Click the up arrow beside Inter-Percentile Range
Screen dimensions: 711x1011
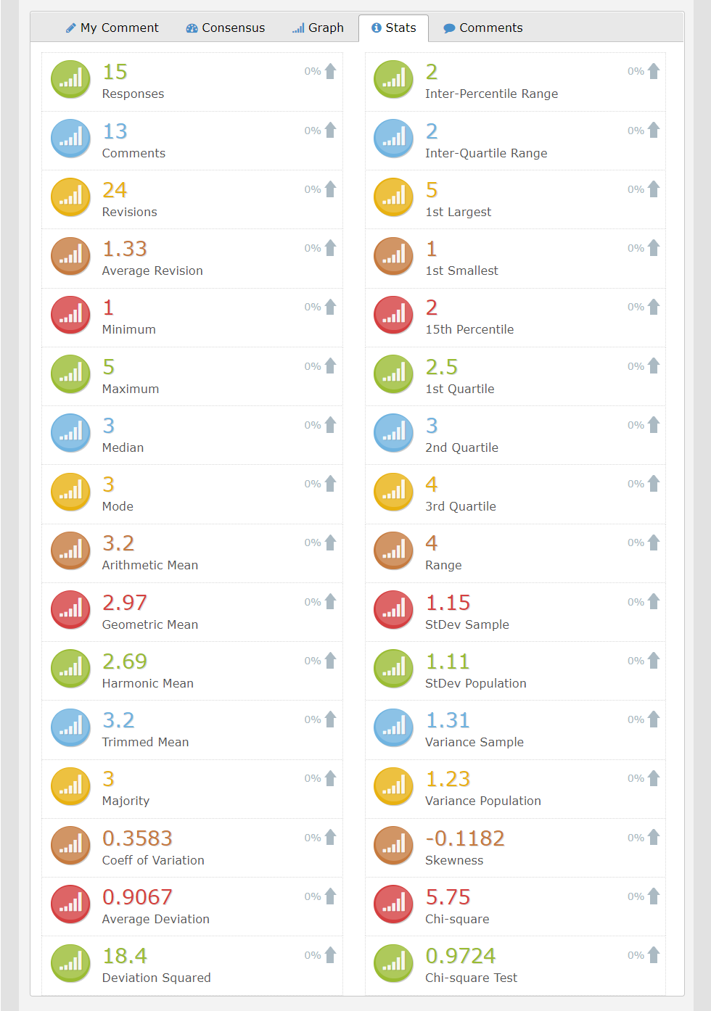654,71
